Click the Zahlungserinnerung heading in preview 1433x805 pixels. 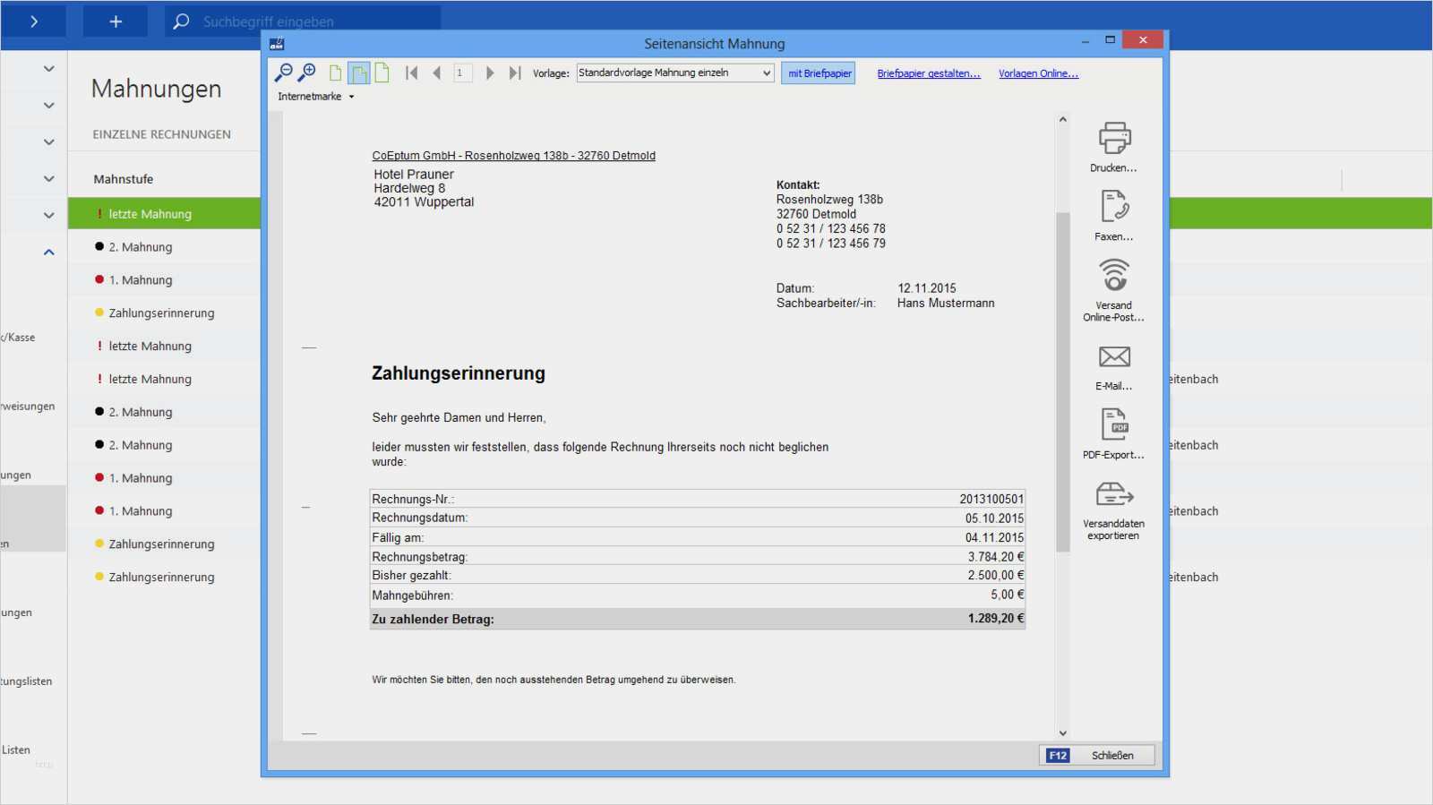point(459,373)
